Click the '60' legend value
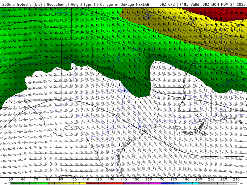The height and width of the screenshot is (185, 247). tap(23, 179)
